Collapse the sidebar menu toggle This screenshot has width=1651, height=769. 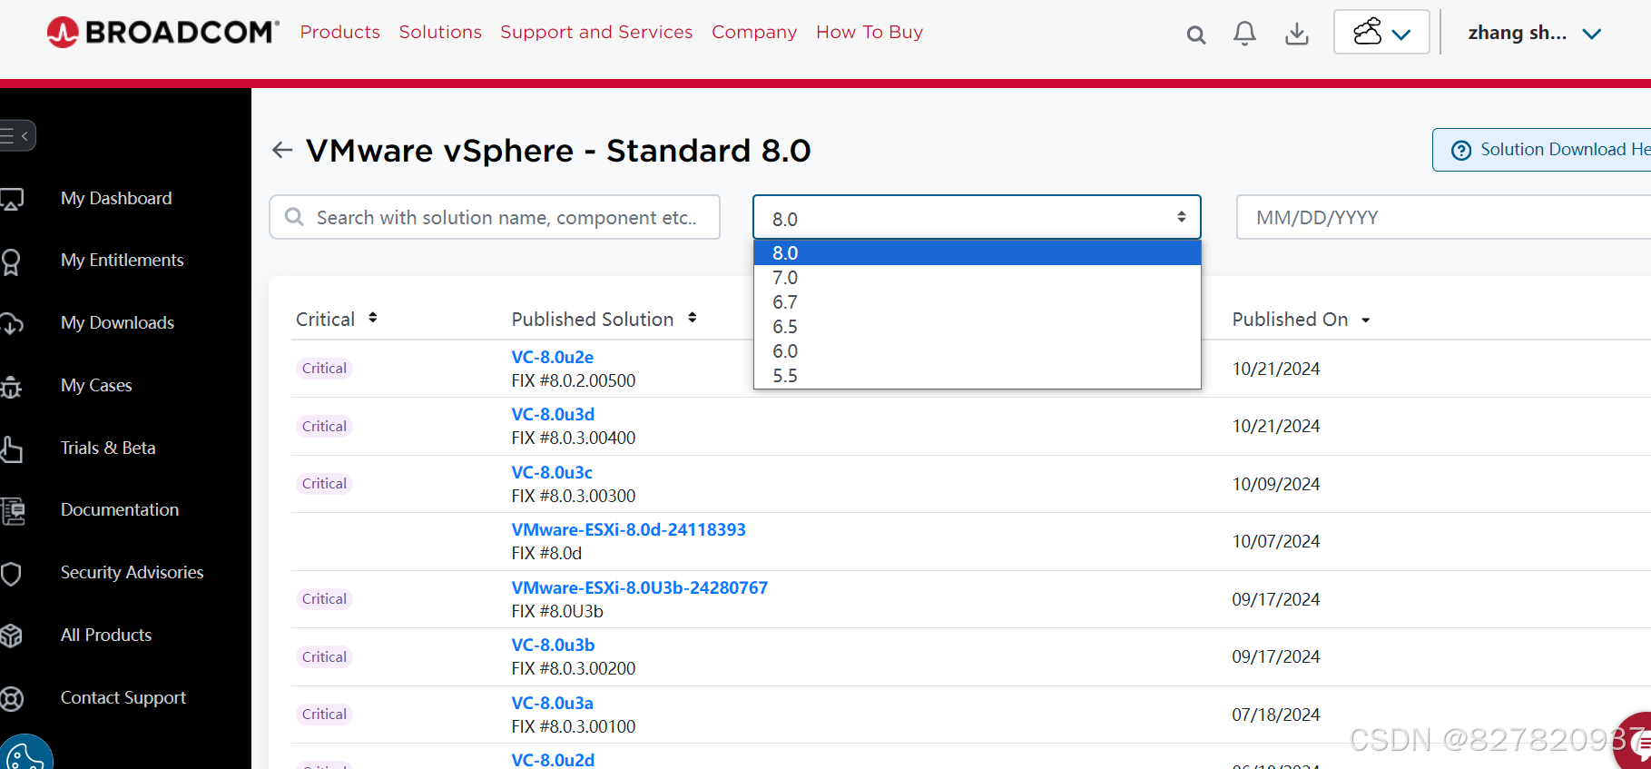pyautogui.click(x=15, y=136)
